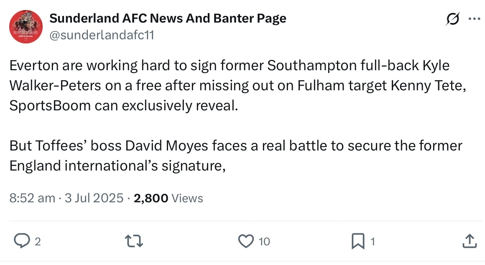Repost this tweet with the retweet icon
Image resolution: width=485 pixels, height=265 pixels.
[134, 241]
